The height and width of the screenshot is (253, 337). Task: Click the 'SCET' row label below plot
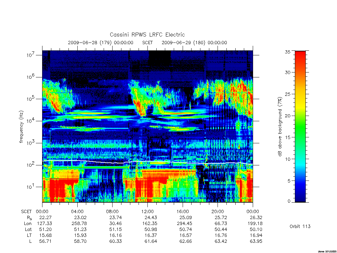pyautogui.click(x=26, y=211)
